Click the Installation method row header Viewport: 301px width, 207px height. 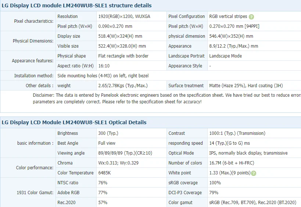click(x=34, y=76)
